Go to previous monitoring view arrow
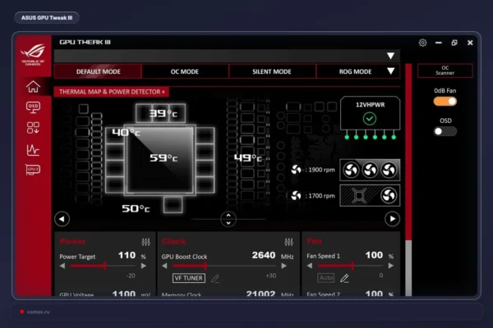493x328 pixels. [62, 219]
